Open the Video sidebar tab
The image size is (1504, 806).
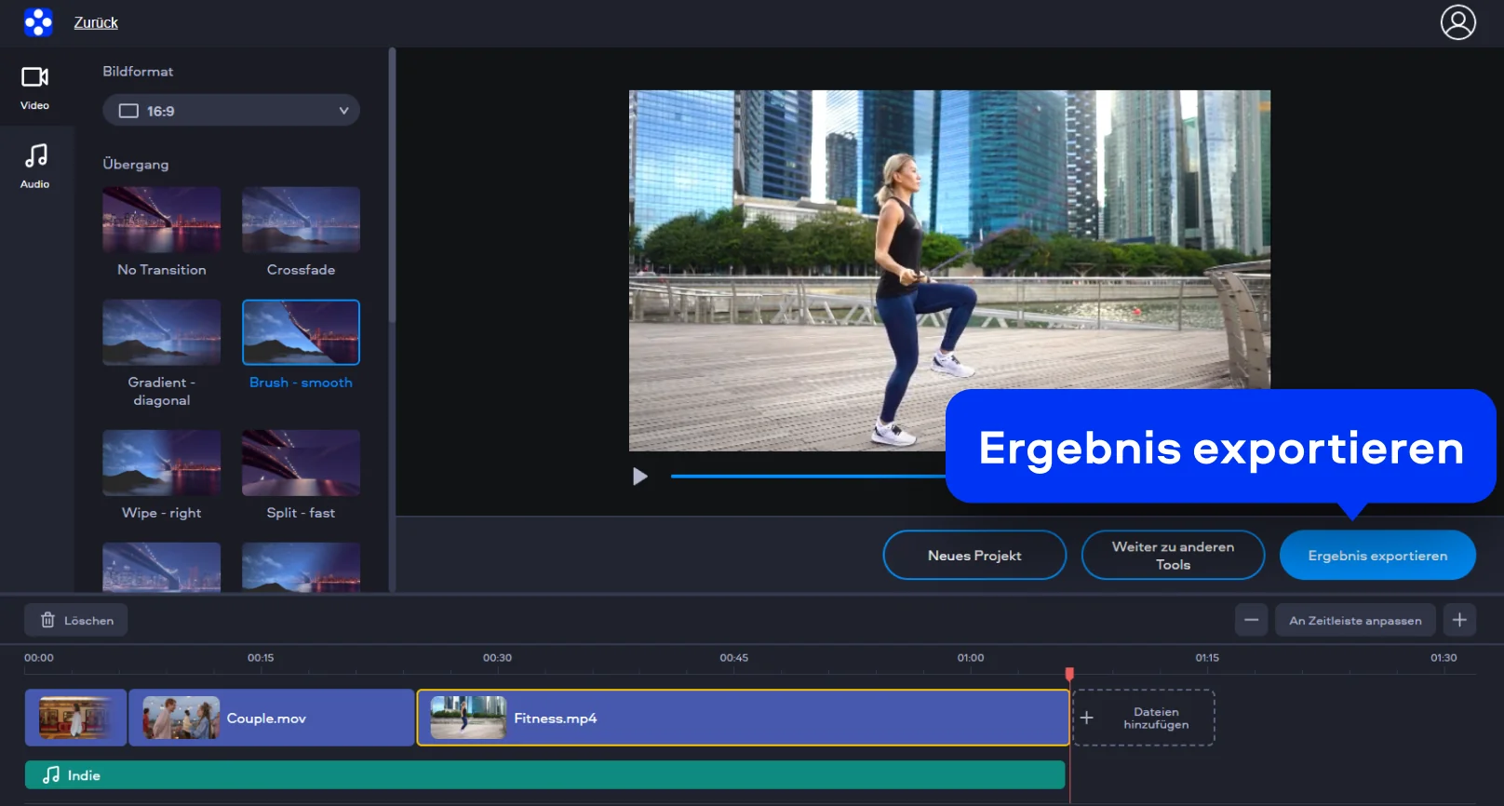point(35,87)
